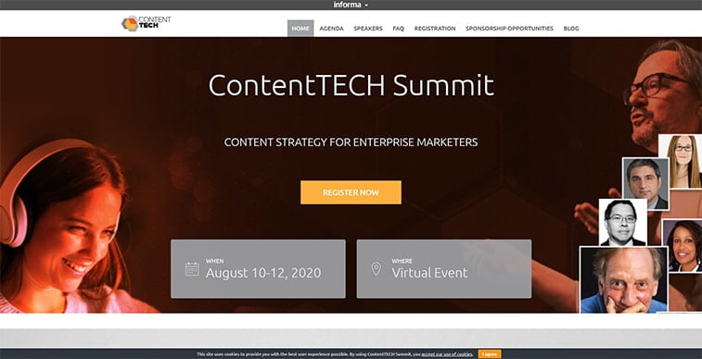Click the calendar icon in the When box

[x=192, y=269]
